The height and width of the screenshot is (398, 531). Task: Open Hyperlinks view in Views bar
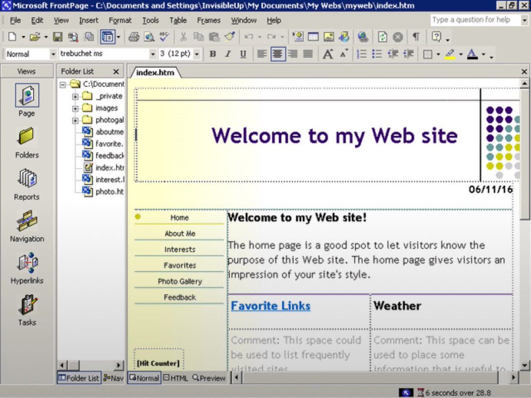(27, 268)
